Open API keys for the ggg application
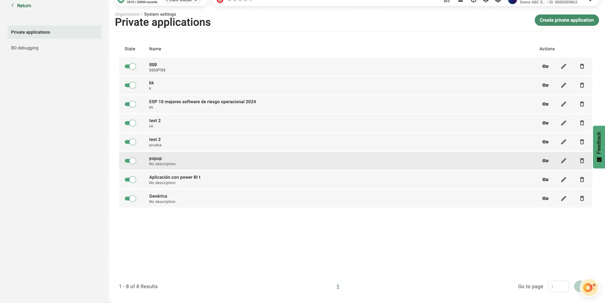The width and height of the screenshot is (605, 303). [x=545, y=66]
